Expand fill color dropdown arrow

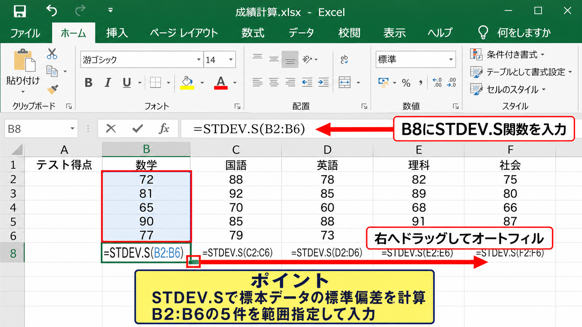pos(202,83)
